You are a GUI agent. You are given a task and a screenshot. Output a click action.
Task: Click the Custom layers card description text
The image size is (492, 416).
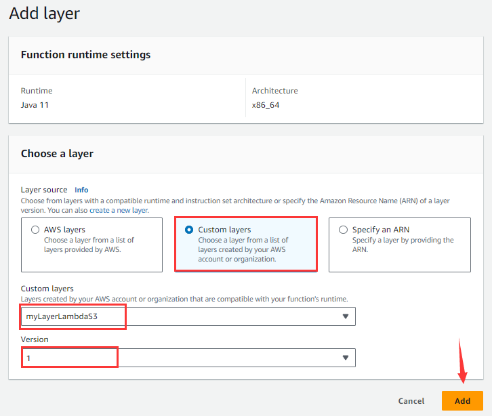point(243,249)
